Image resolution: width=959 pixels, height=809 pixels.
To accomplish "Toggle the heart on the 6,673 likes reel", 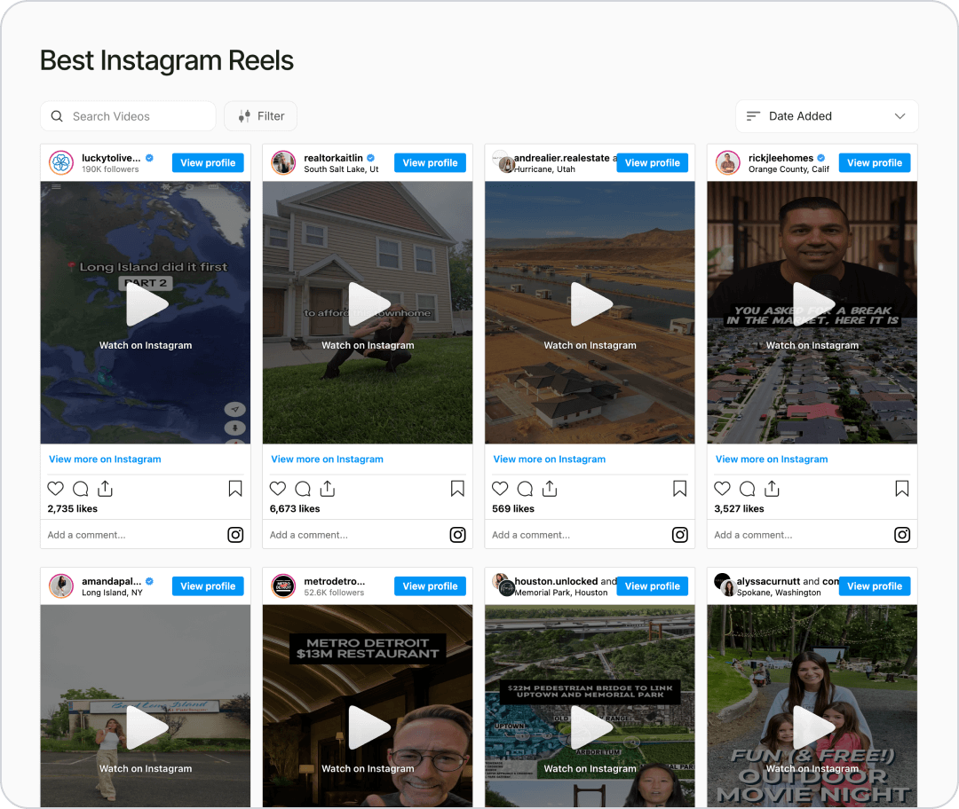I will click(278, 488).
